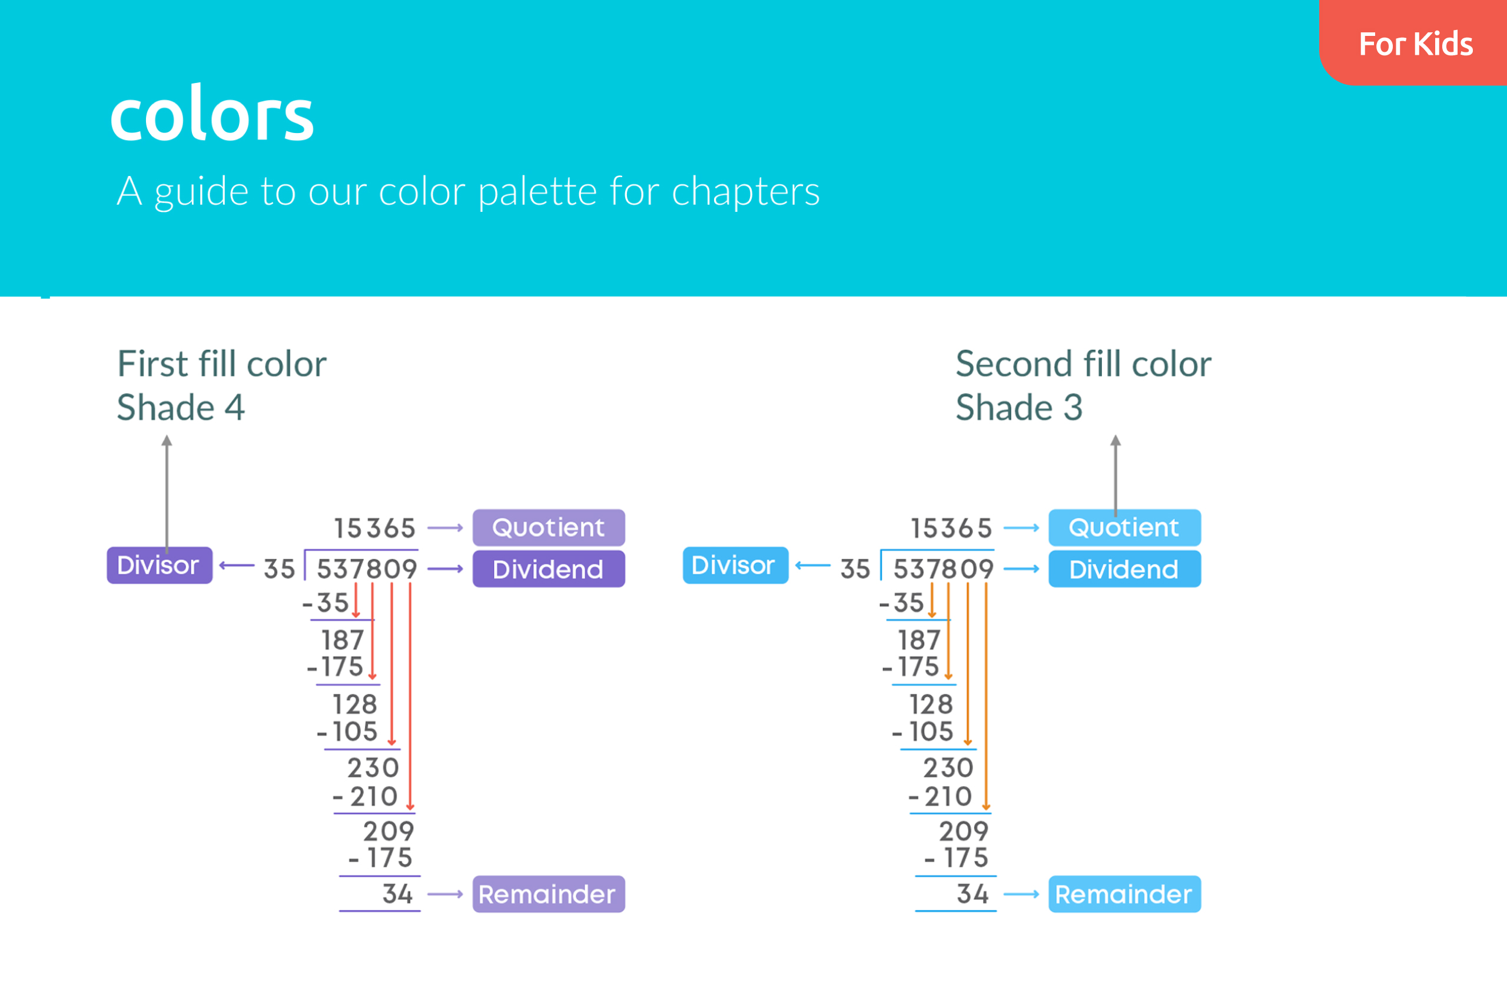Choose the light purple Remainder label
Screen dimensions: 1507x1004
(548, 894)
